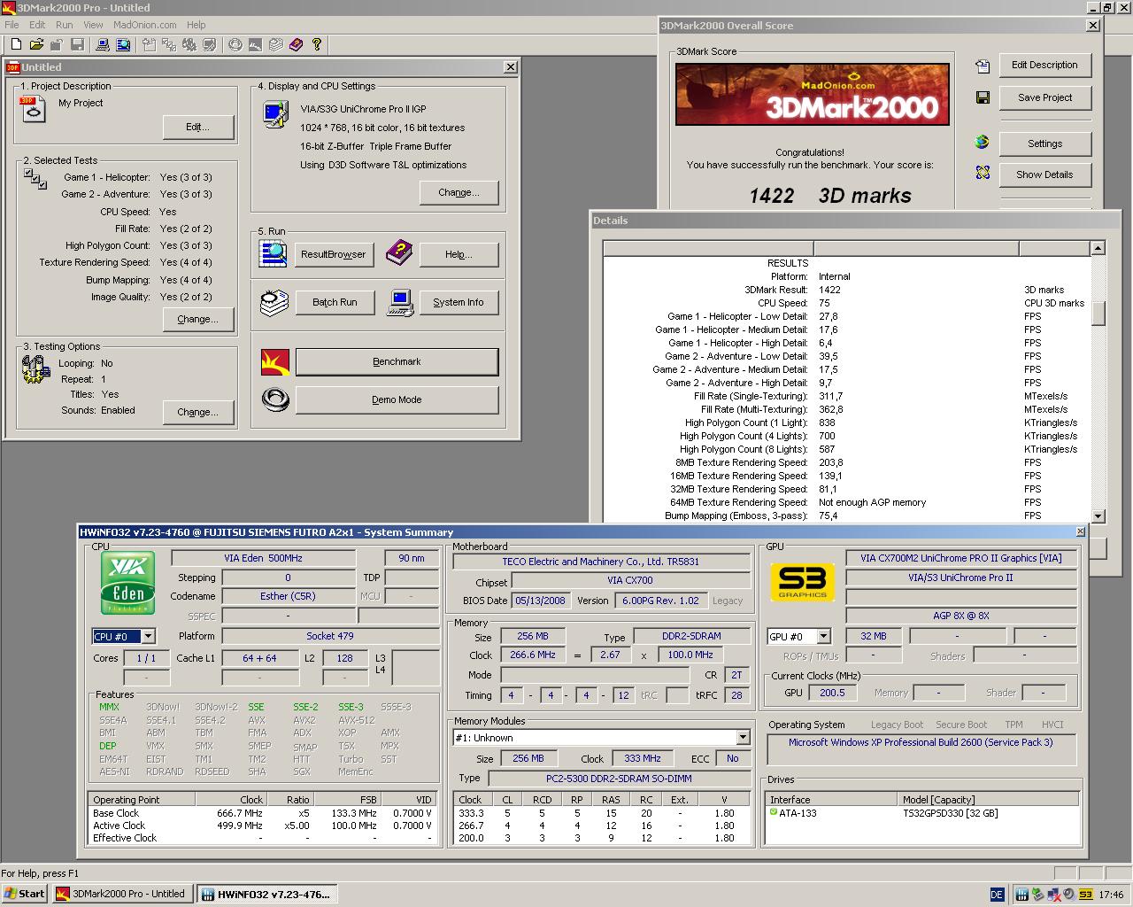Click the System Info computer toolbar icon

tap(103, 44)
